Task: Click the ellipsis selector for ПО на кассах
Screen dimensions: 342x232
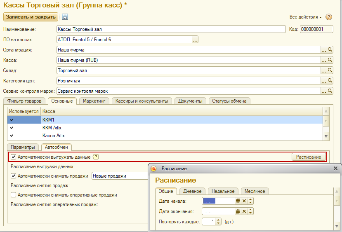Action: click(195, 40)
